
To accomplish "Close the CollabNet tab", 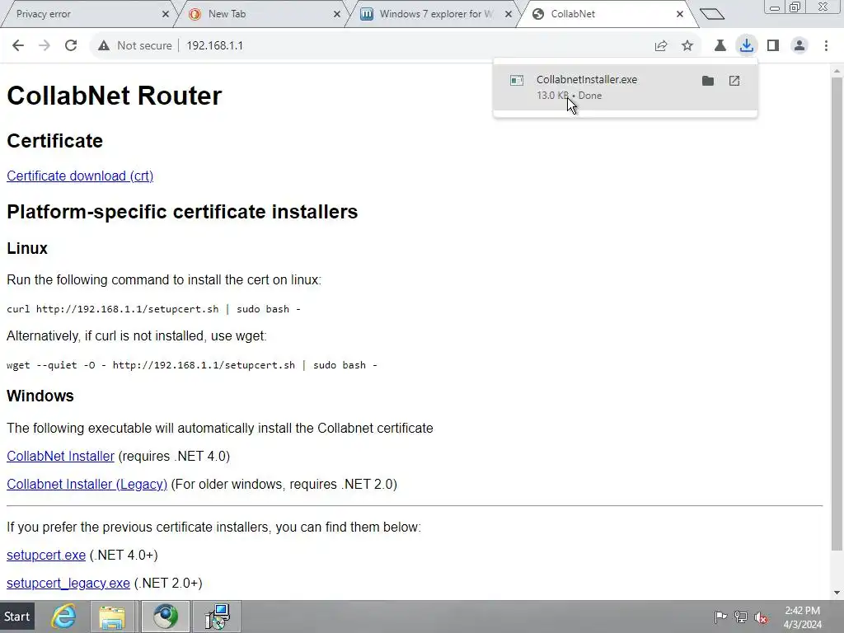I will click(680, 15).
